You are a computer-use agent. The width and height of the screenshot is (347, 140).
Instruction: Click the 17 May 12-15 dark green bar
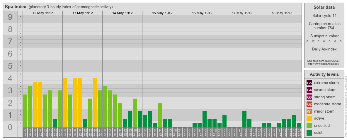(244, 119)
